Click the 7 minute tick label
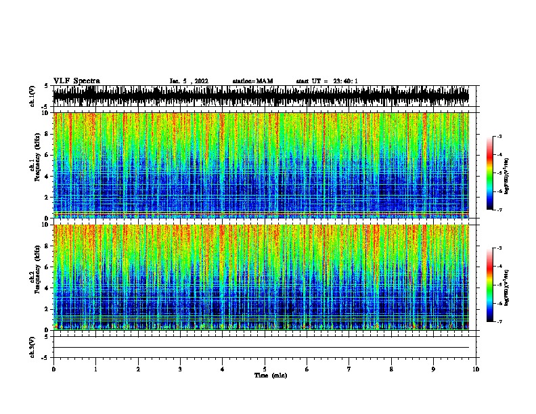536x414 pixels. [x=349, y=369]
